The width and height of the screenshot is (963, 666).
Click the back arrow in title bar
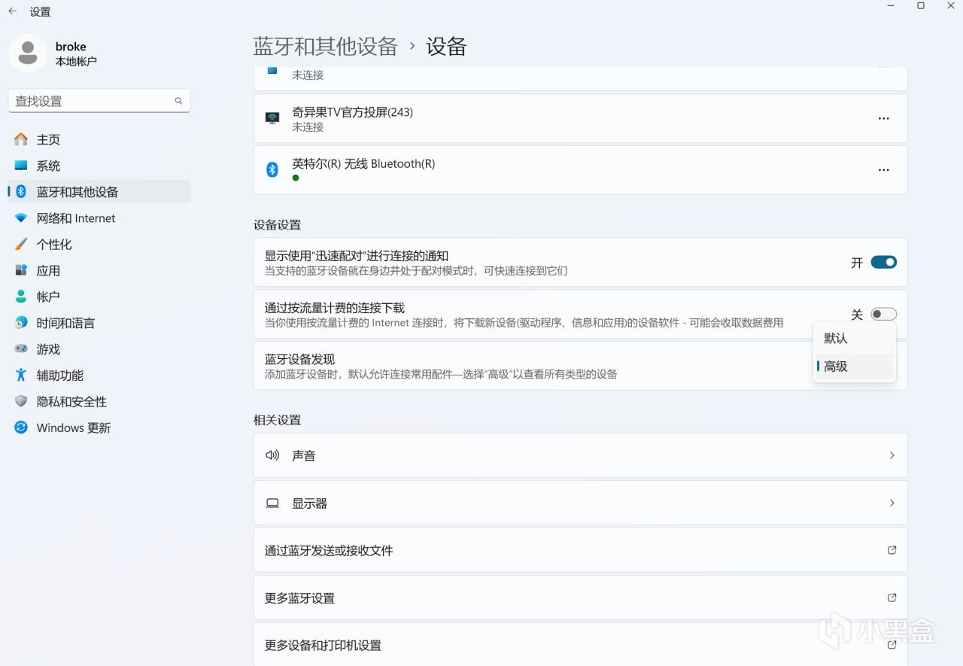coord(13,11)
